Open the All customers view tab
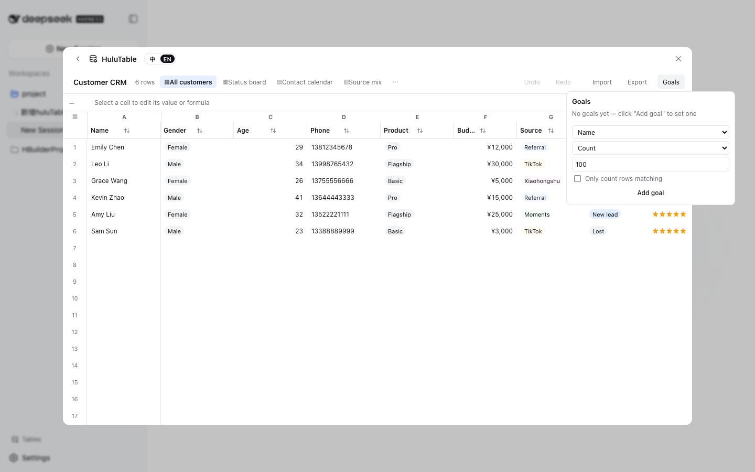Screen dimensions: 755x472 pos(188,82)
